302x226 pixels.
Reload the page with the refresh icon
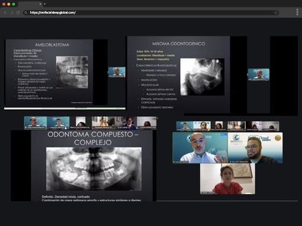tap(18, 12)
